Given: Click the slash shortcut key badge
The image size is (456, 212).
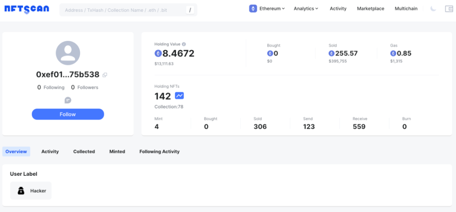Looking at the screenshot, I should [190, 10].
